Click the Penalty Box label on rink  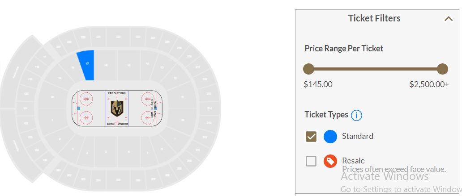(x=117, y=93)
